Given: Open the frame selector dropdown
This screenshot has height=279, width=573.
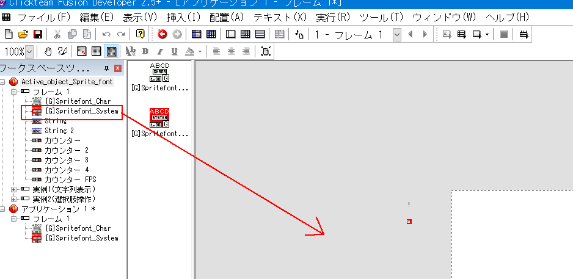Looking at the screenshot, I should coord(397,35).
